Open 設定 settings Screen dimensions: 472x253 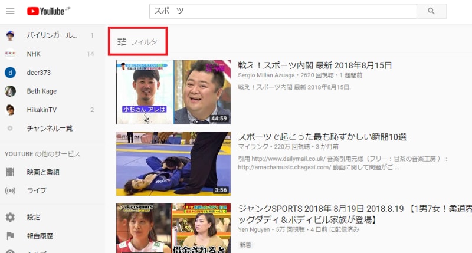52,217
